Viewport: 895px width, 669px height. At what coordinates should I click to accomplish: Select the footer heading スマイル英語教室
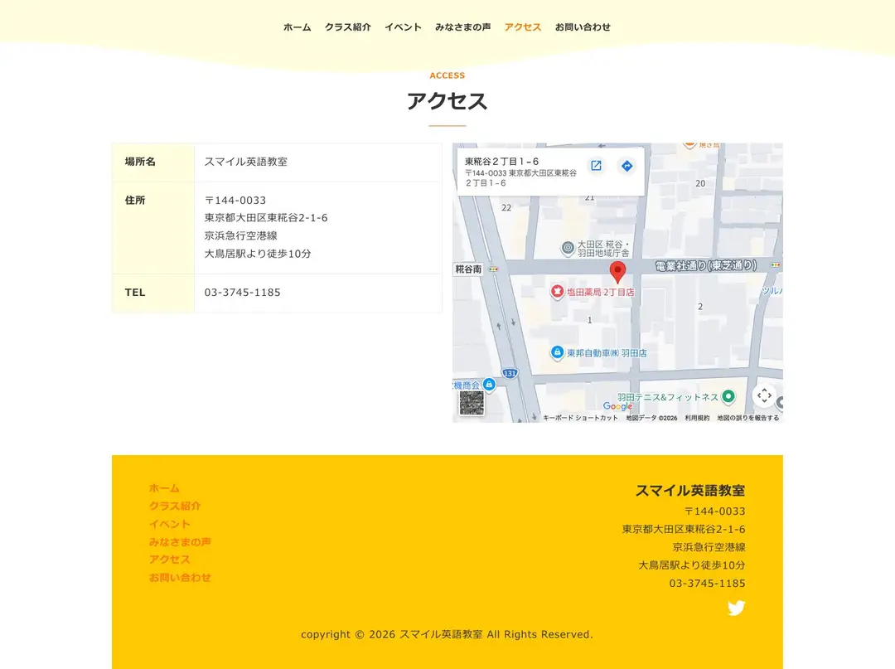click(690, 490)
